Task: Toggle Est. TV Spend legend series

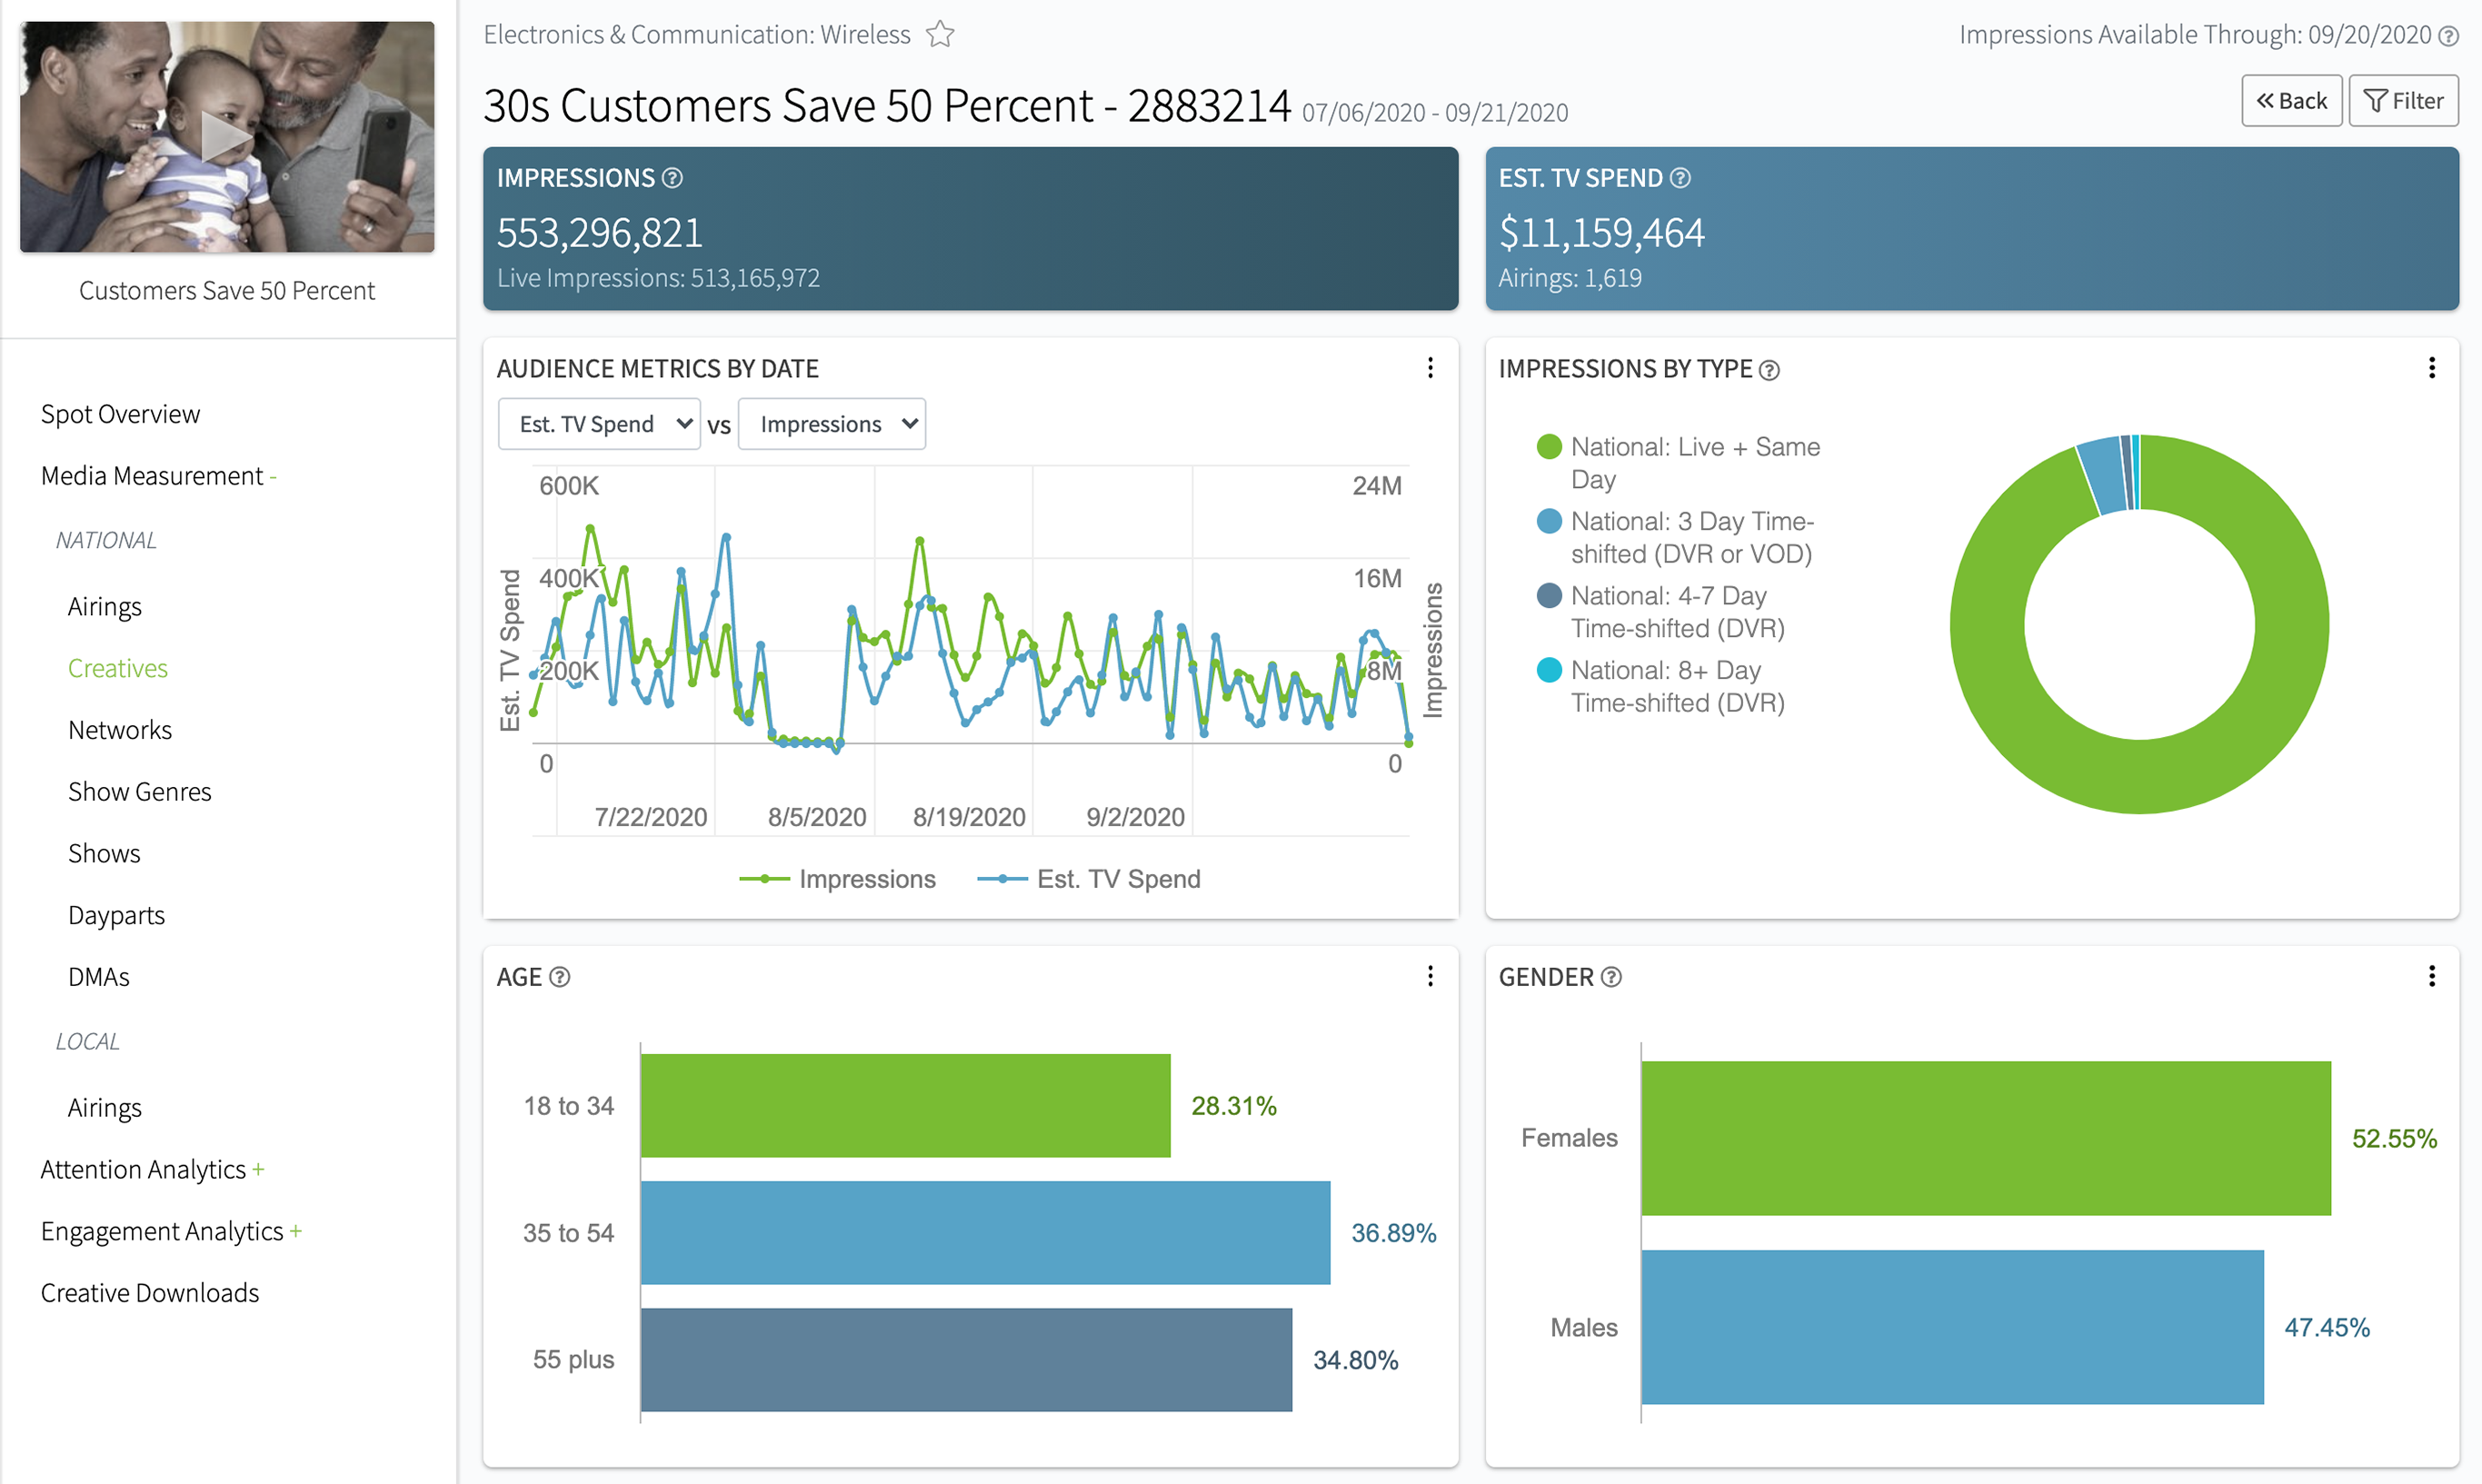Action: [1089, 879]
